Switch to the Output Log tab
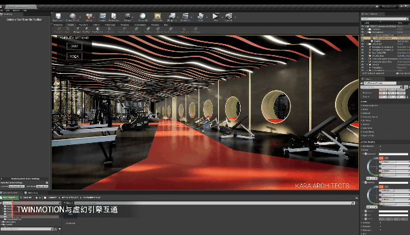 click(31, 193)
